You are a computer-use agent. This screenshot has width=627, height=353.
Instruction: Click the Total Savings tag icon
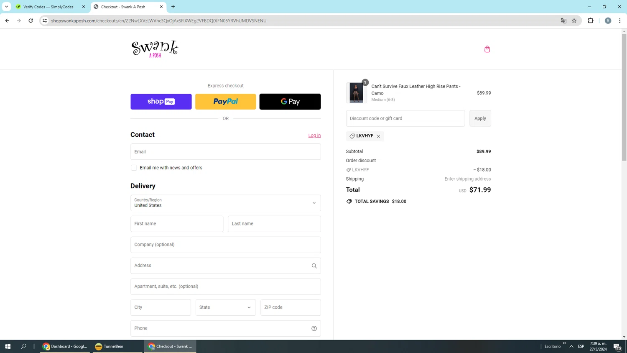(x=349, y=202)
